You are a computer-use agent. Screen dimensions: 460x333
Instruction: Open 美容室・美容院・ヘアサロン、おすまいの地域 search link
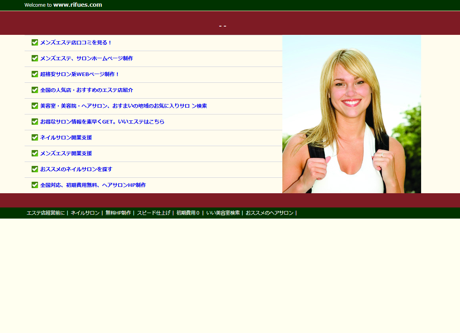click(123, 106)
